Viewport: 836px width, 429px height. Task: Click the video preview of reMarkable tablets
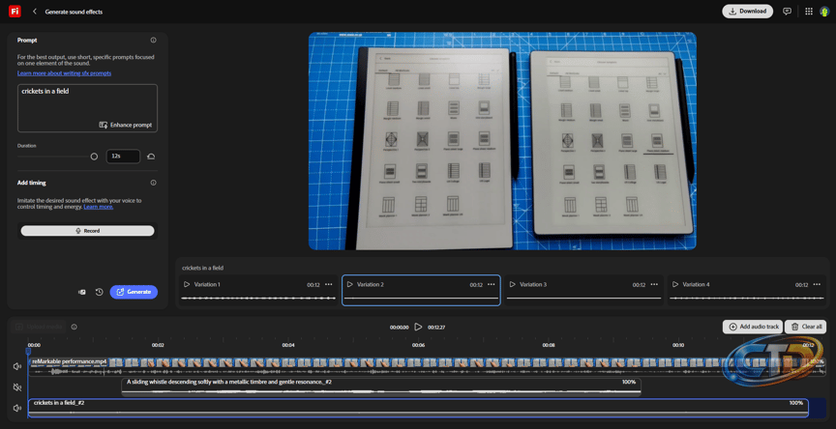click(502, 141)
